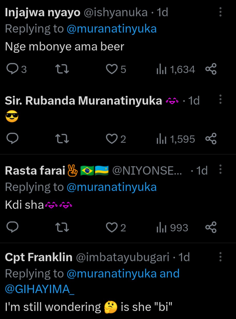The image size is (236, 319).
Task: Open more options for Rasta farai's tweet
Action: tap(220, 169)
